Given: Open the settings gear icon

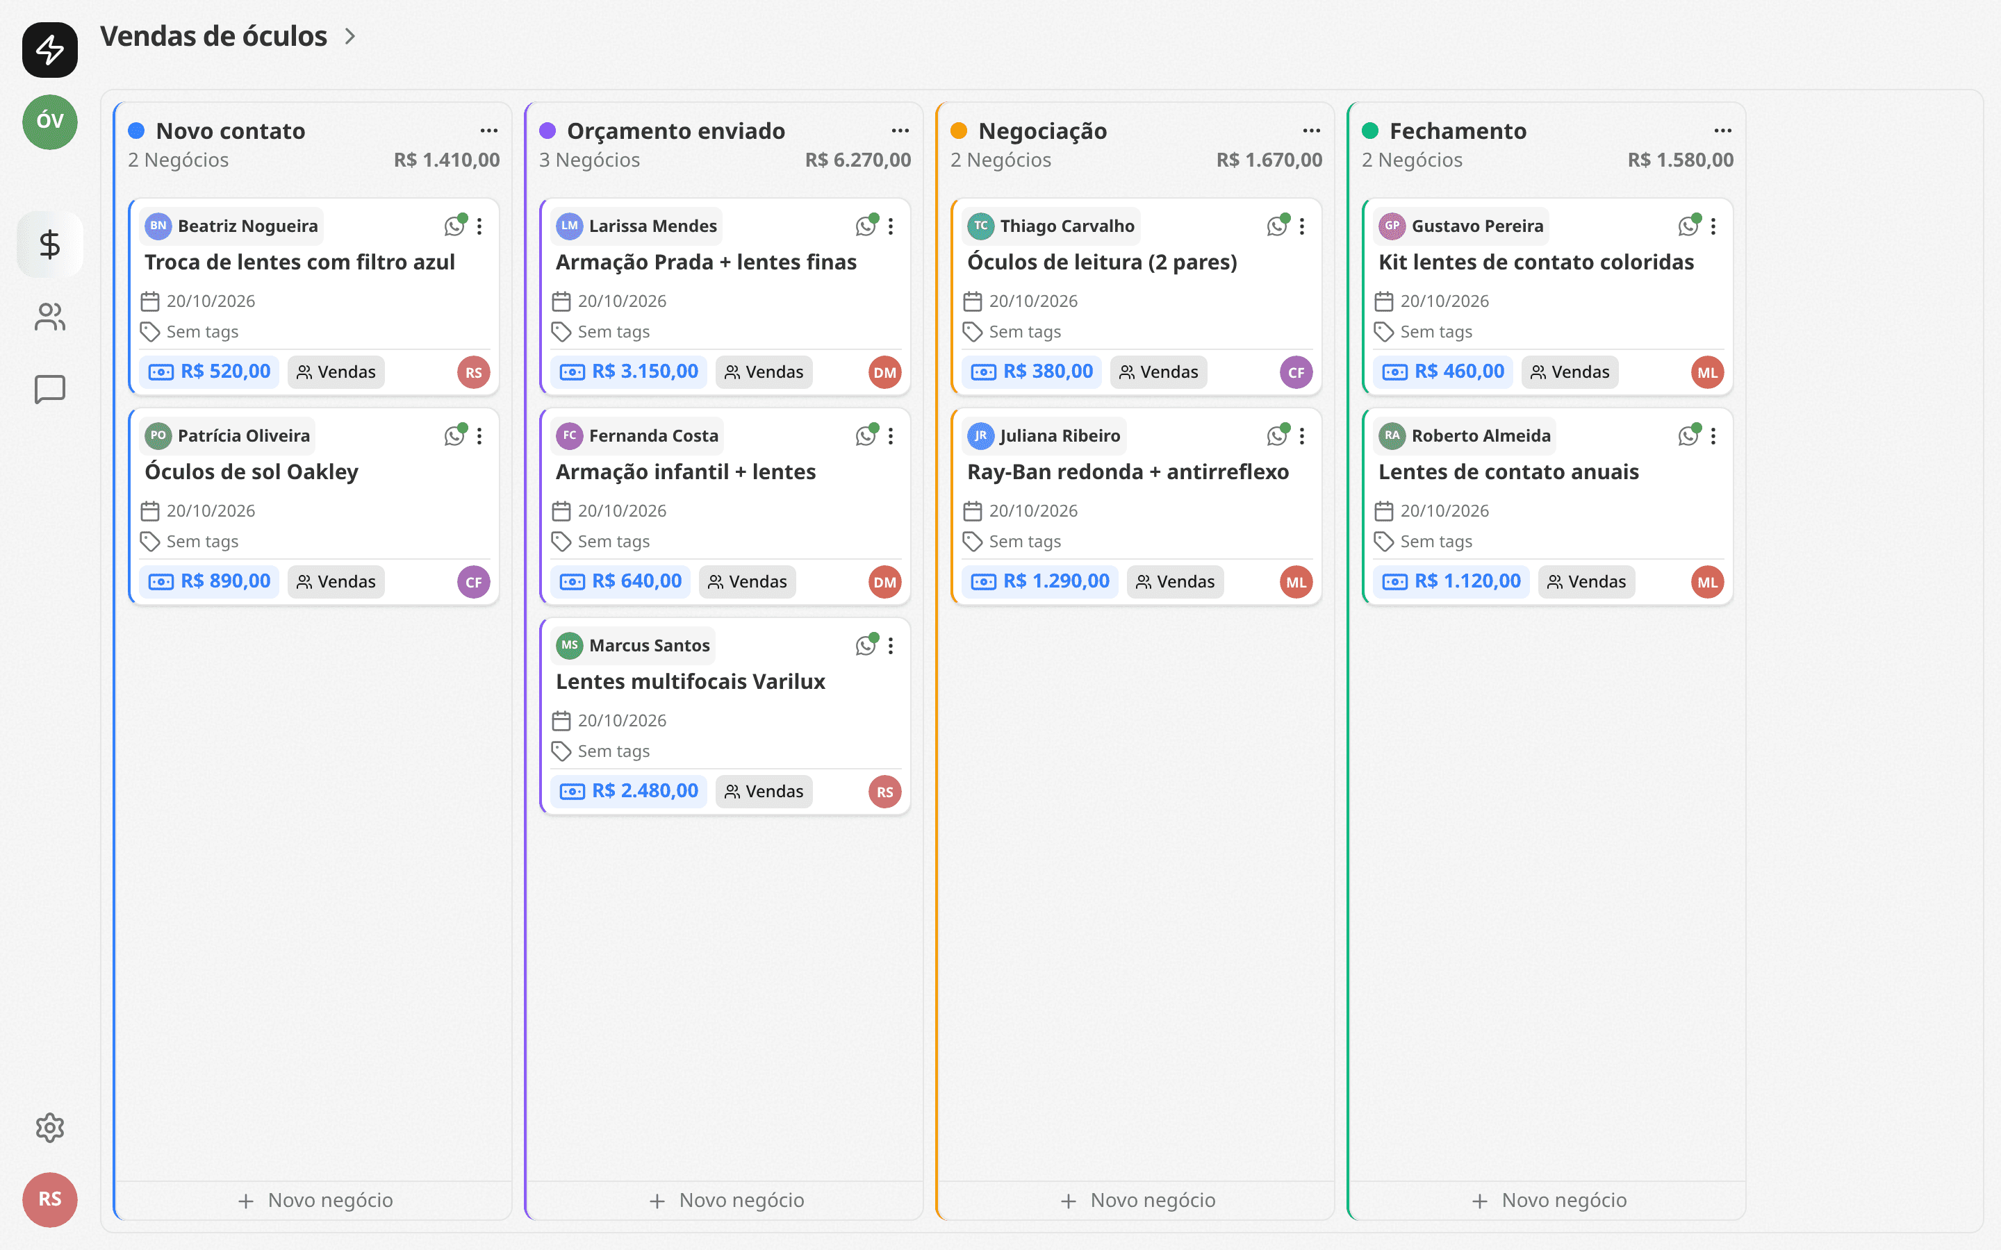Looking at the screenshot, I should point(49,1128).
